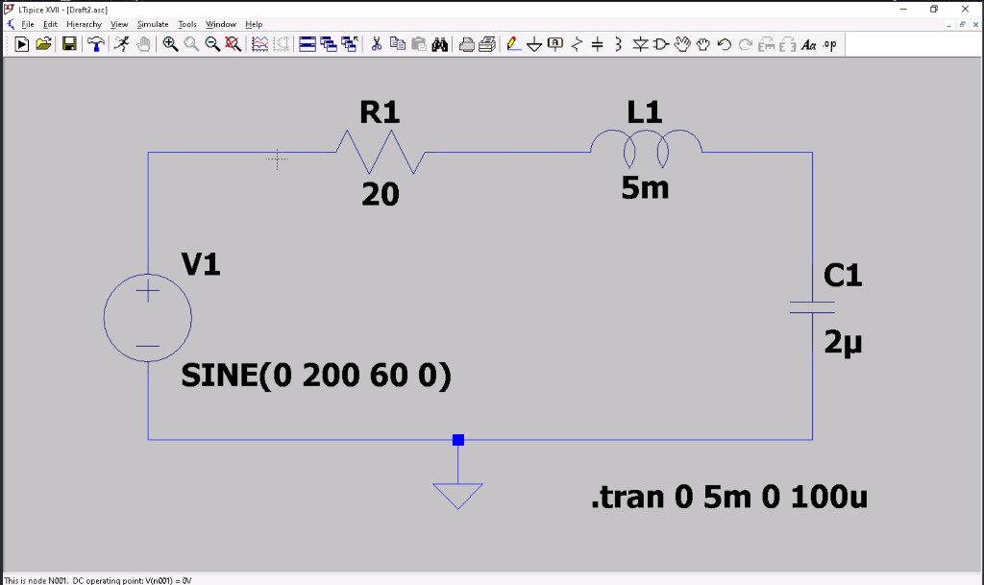The width and height of the screenshot is (984, 585).
Task: Place a Ground symbol
Action: click(x=534, y=43)
